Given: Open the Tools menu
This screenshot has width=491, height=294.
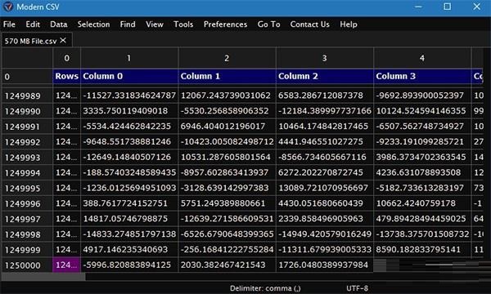Looking at the screenshot, I should [183, 24].
